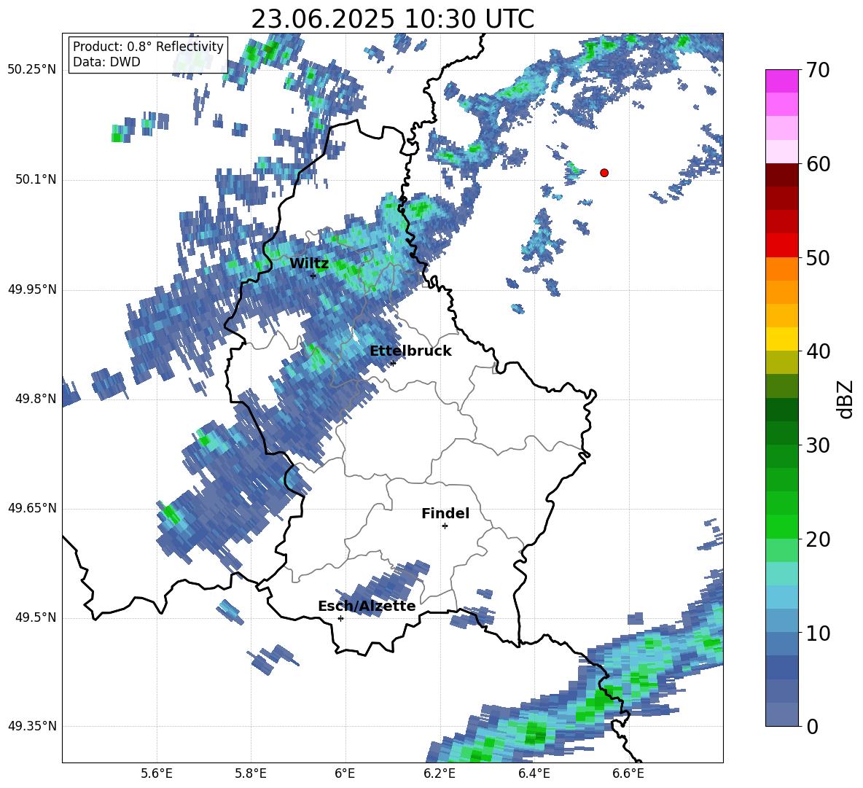Click the 6.4°E longitude label

click(534, 774)
